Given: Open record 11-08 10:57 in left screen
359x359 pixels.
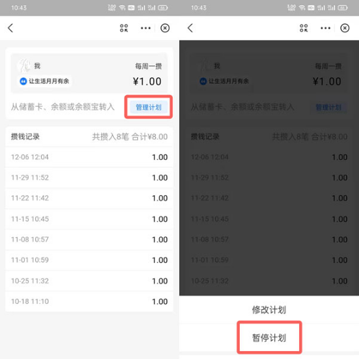Looking at the screenshot, I should [x=89, y=240].
